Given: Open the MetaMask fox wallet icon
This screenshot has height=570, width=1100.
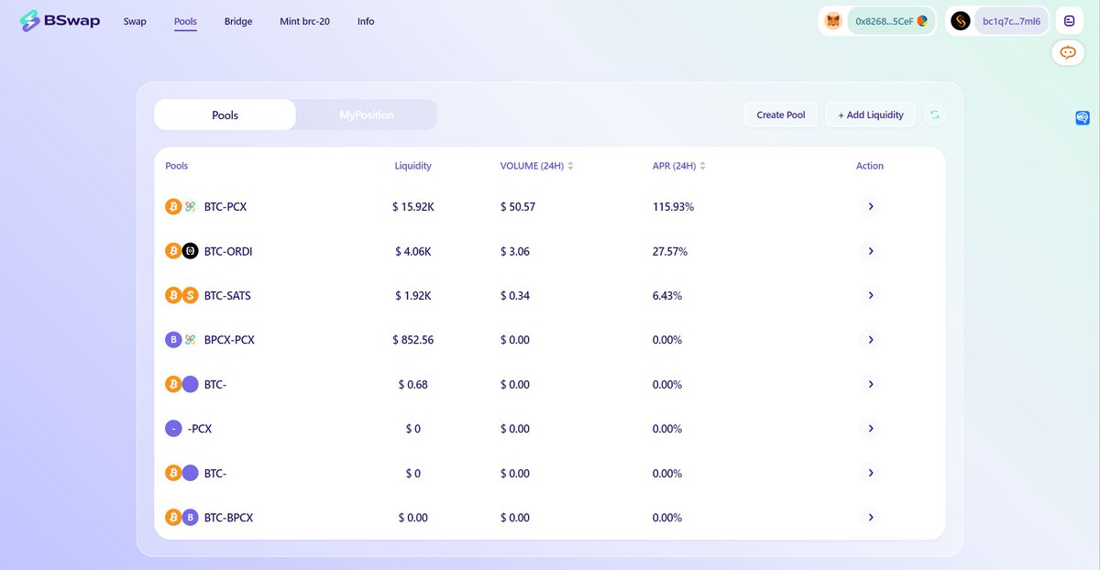Looking at the screenshot, I should pyautogui.click(x=832, y=21).
